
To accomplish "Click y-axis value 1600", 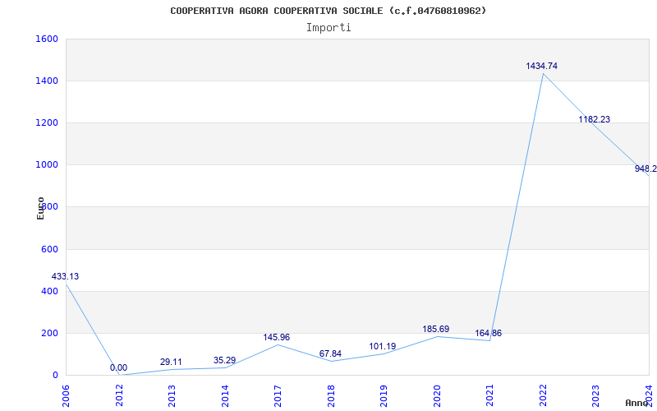I will [x=47, y=39].
